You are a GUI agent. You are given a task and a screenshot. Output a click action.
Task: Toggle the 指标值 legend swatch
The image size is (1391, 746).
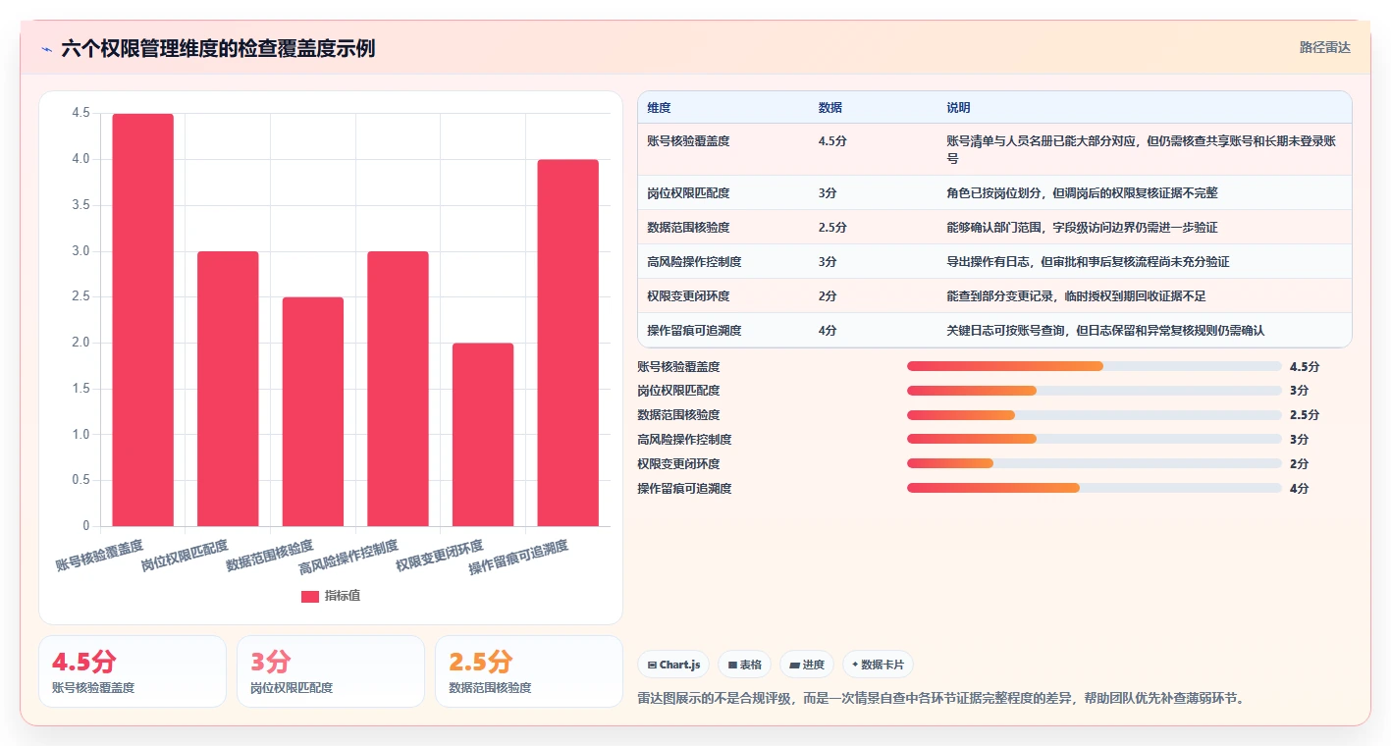(310, 596)
